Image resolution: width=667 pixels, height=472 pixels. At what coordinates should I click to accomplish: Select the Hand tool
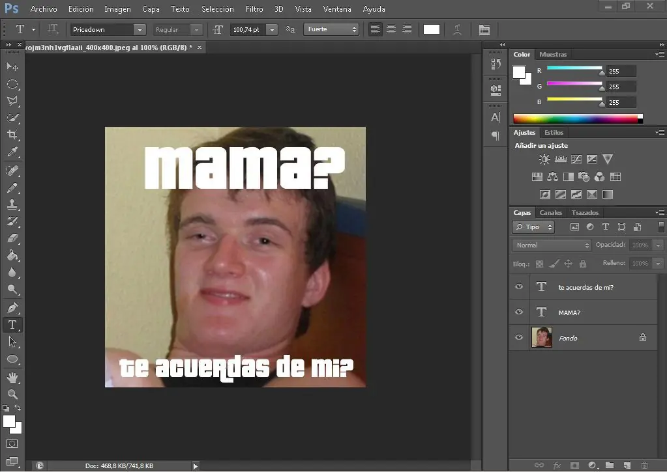click(12, 377)
